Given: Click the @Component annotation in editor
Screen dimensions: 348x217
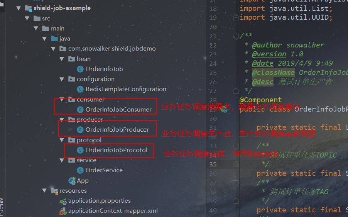Looking at the screenshot, I should coord(260,100).
